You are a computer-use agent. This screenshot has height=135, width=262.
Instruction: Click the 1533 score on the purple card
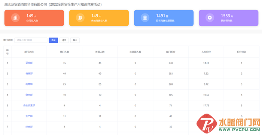tap(225, 16)
